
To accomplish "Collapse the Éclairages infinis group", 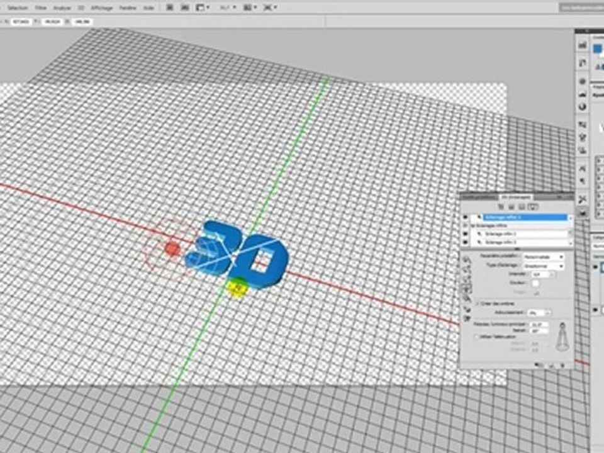I will click(x=473, y=226).
